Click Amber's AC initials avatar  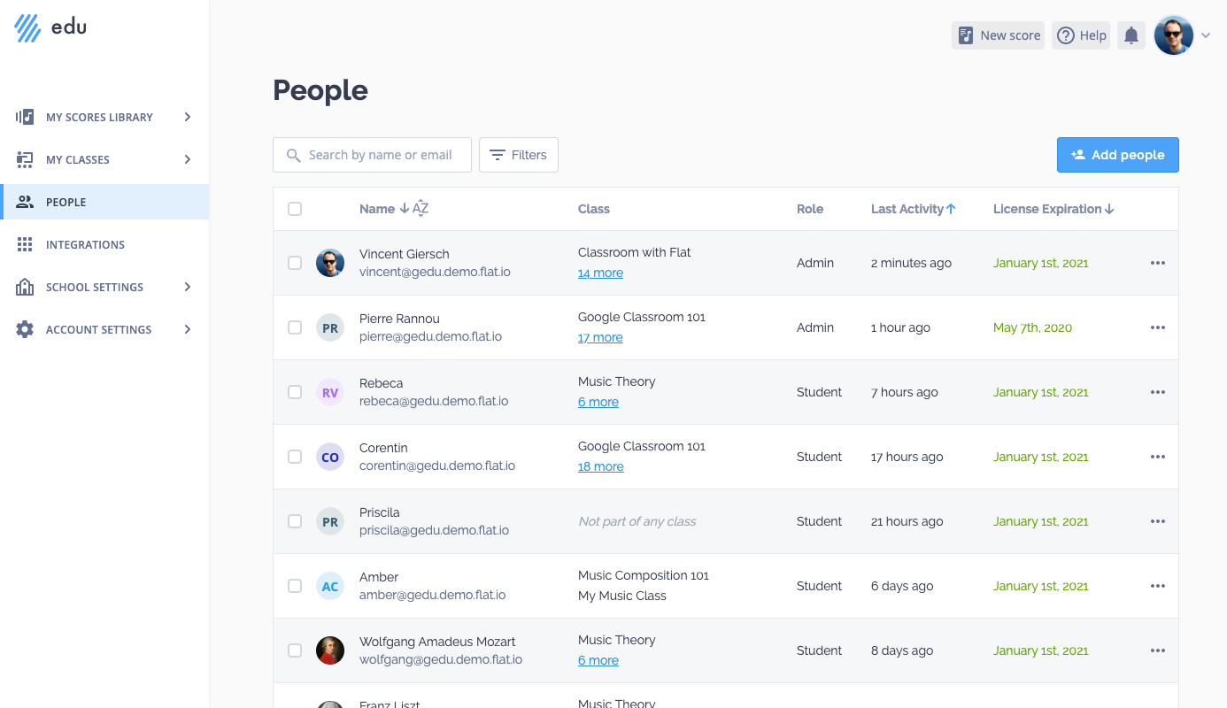pos(330,586)
